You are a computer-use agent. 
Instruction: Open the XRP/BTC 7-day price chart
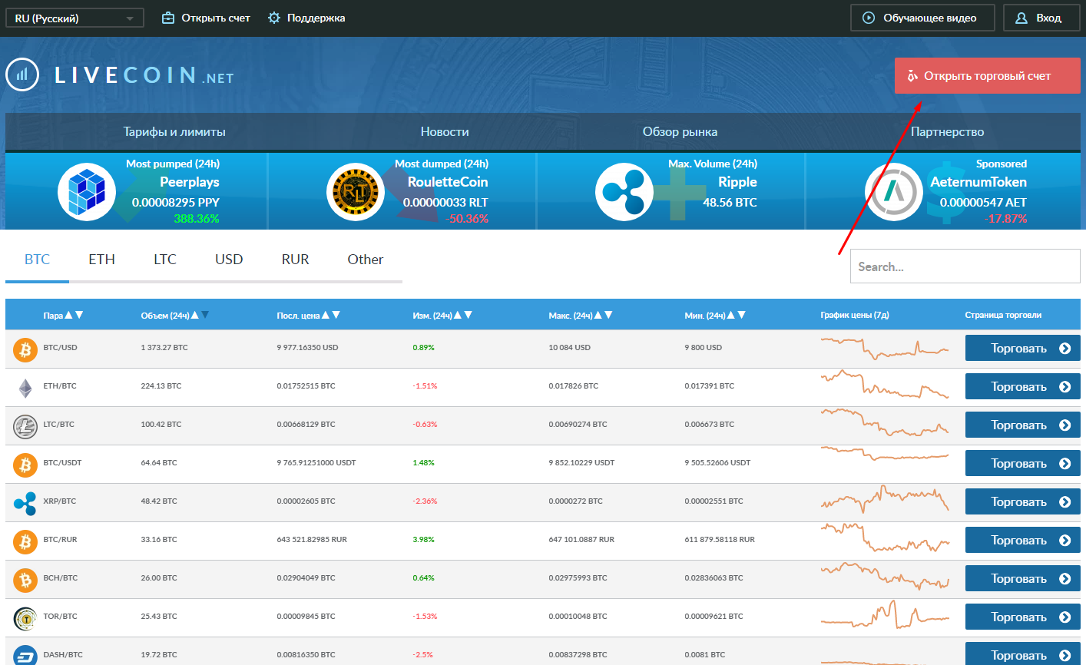pos(885,501)
